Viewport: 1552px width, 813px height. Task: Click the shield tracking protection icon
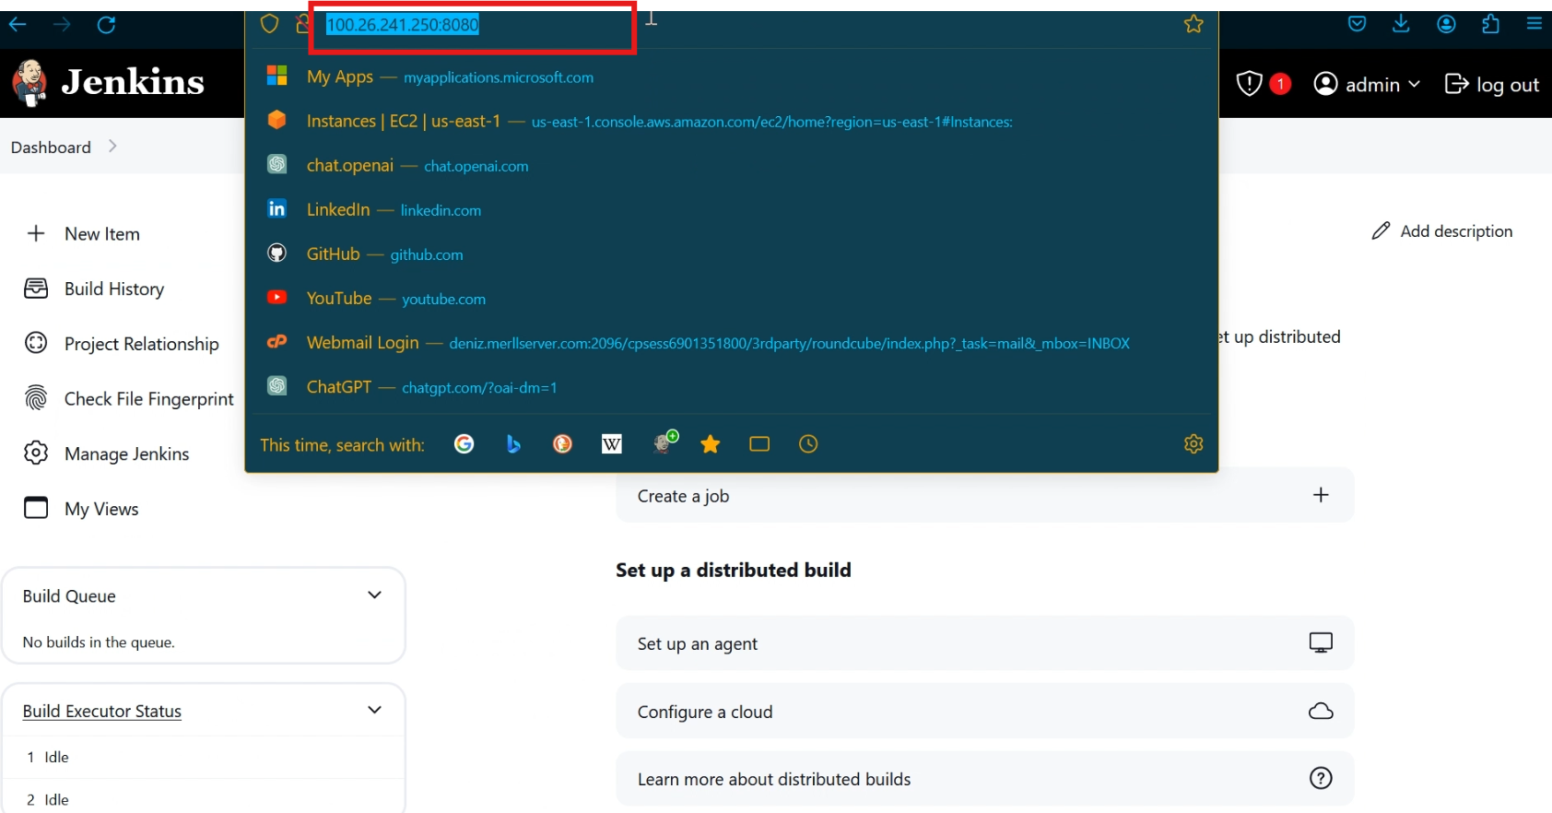[x=269, y=24]
